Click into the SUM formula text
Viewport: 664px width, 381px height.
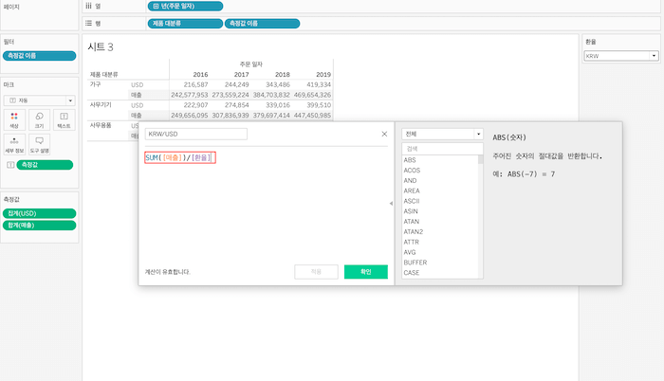coord(180,157)
